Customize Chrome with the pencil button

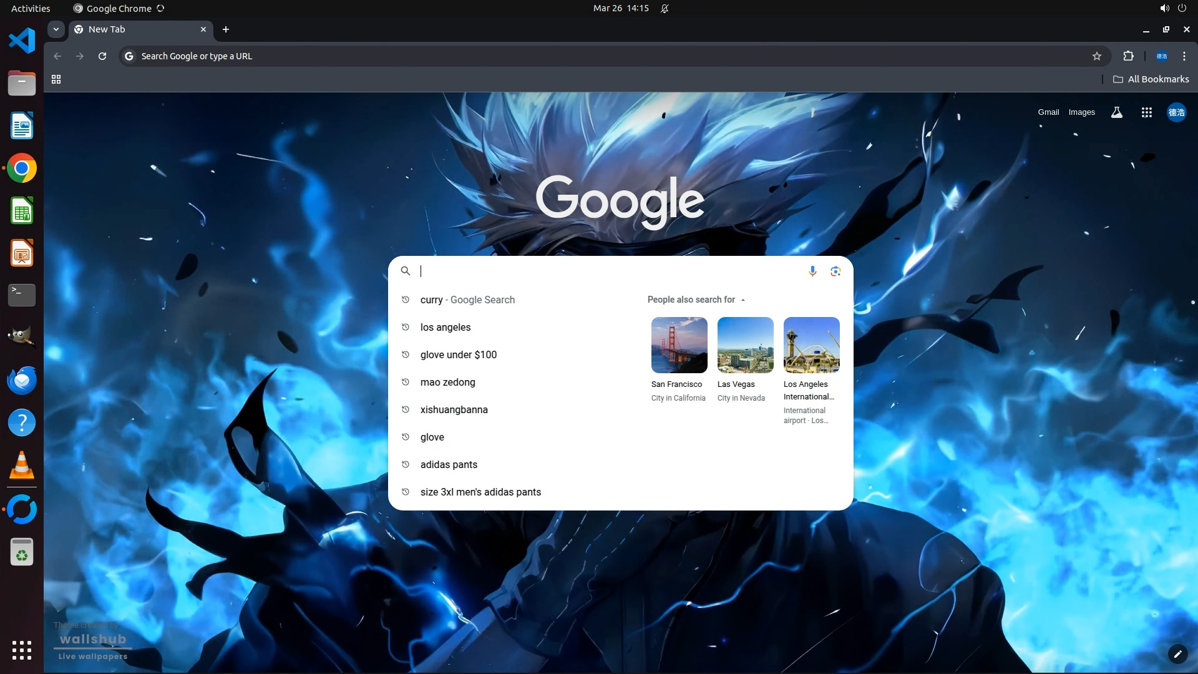(x=1177, y=654)
